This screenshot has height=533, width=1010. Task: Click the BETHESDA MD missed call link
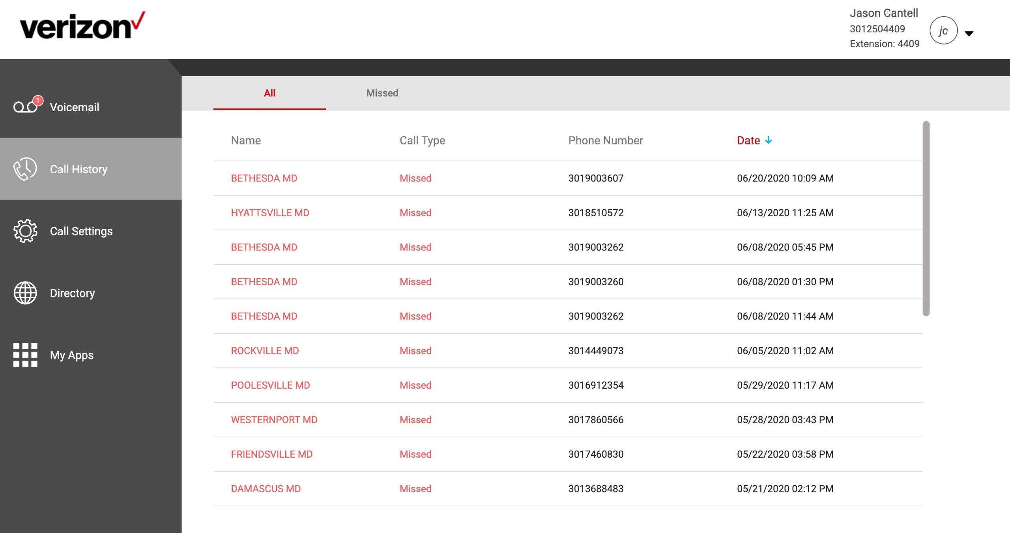tap(264, 178)
